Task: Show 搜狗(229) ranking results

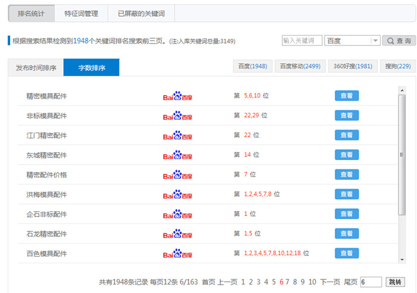Action: point(397,66)
